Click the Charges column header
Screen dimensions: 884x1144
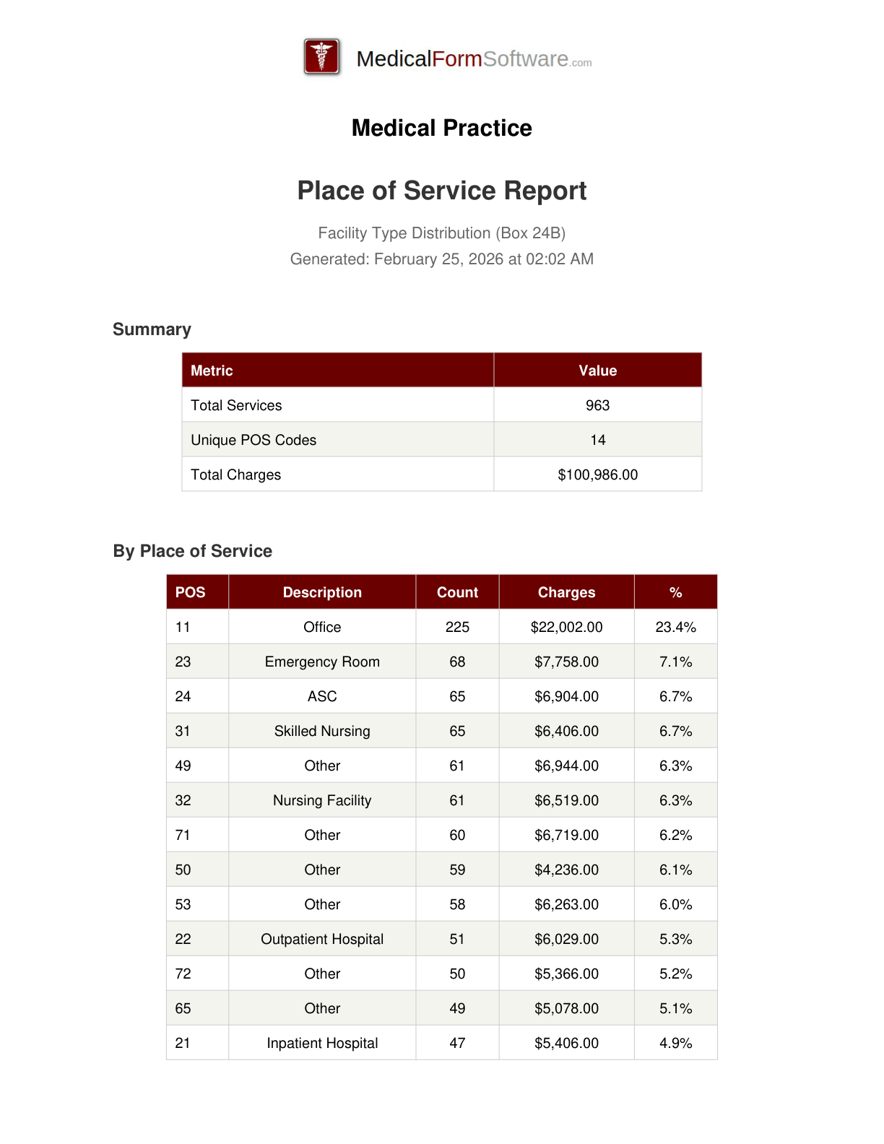pyautogui.click(x=566, y=592)
